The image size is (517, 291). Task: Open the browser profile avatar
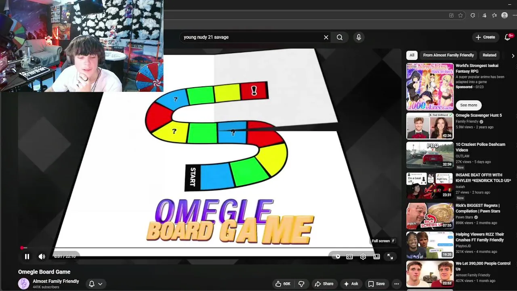click(504, 15)
